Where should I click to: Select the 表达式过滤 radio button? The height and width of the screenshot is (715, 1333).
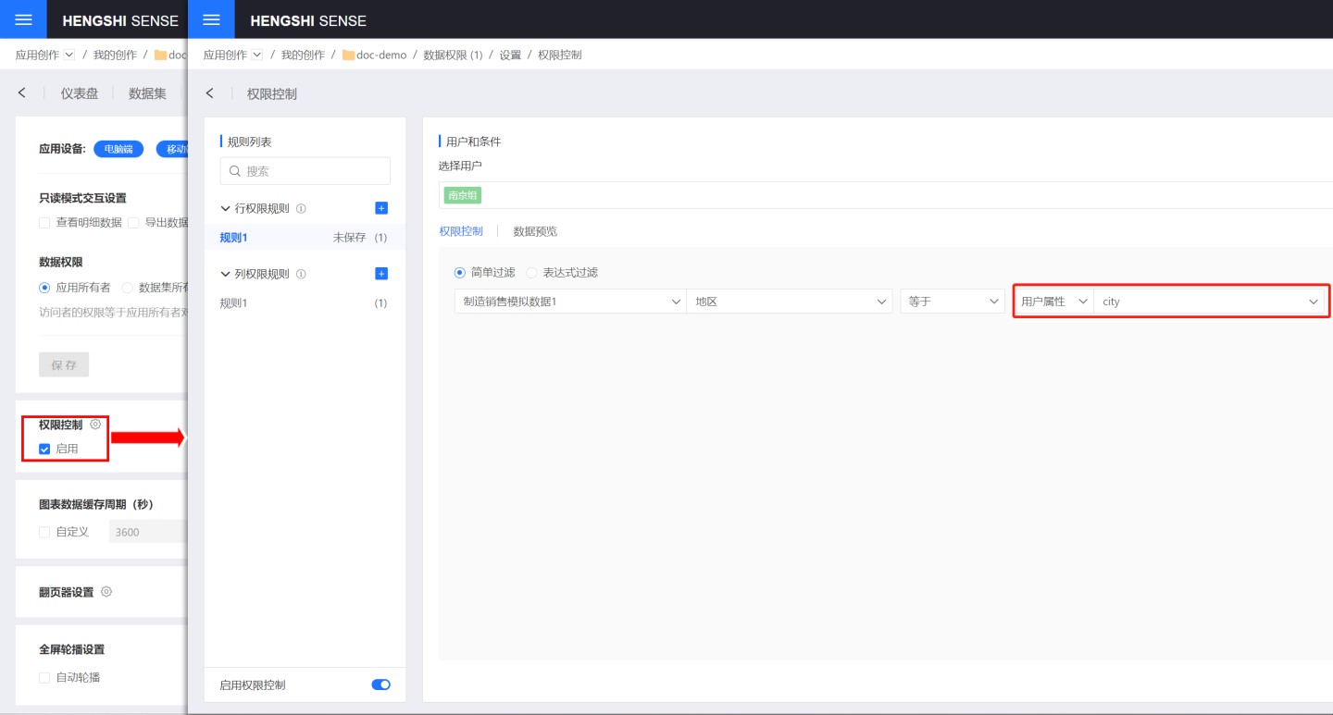[x=531, y=273]
